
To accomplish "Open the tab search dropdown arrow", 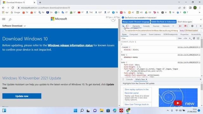I will coord(179,2).
